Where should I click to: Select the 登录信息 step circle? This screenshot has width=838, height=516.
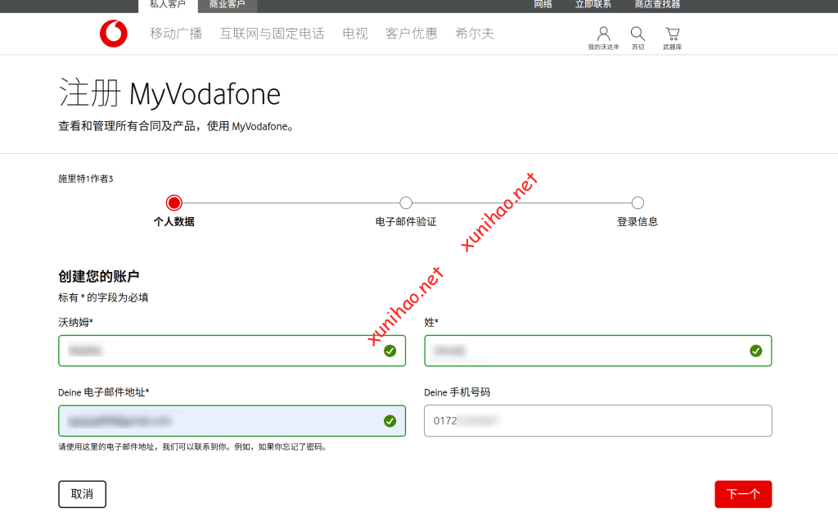click(638, 203)
